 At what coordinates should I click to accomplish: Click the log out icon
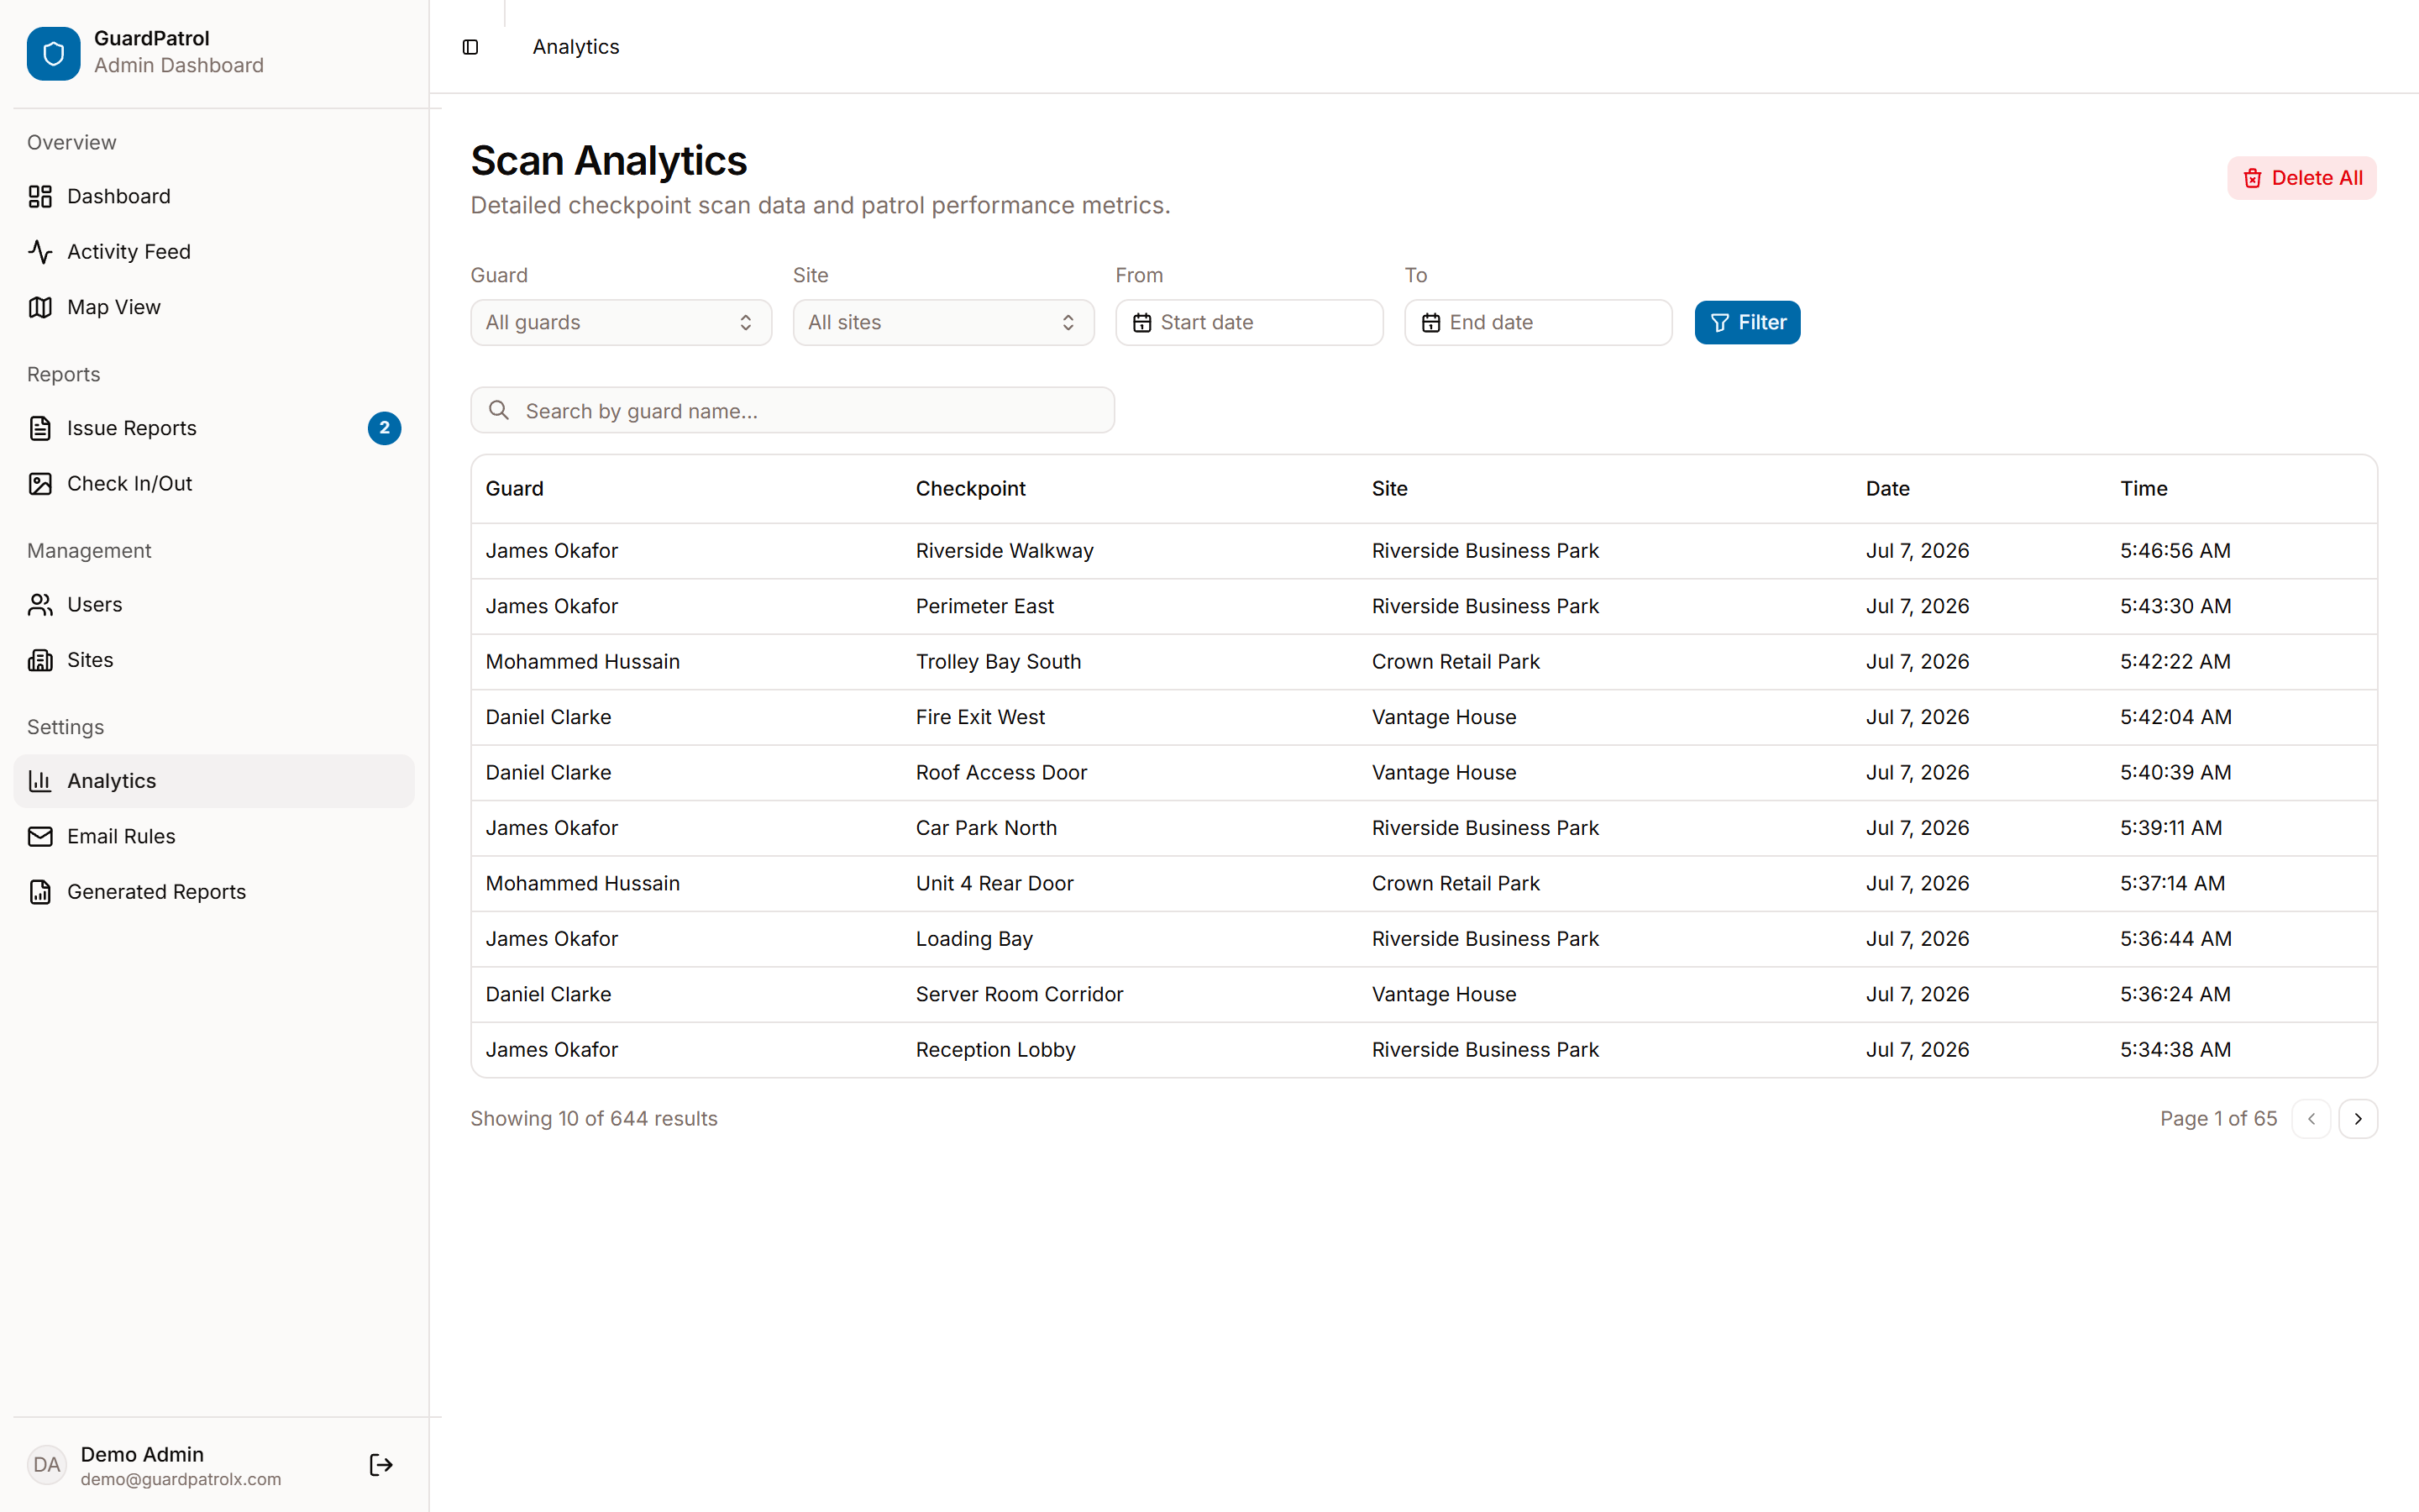(x=380, y=1465)
